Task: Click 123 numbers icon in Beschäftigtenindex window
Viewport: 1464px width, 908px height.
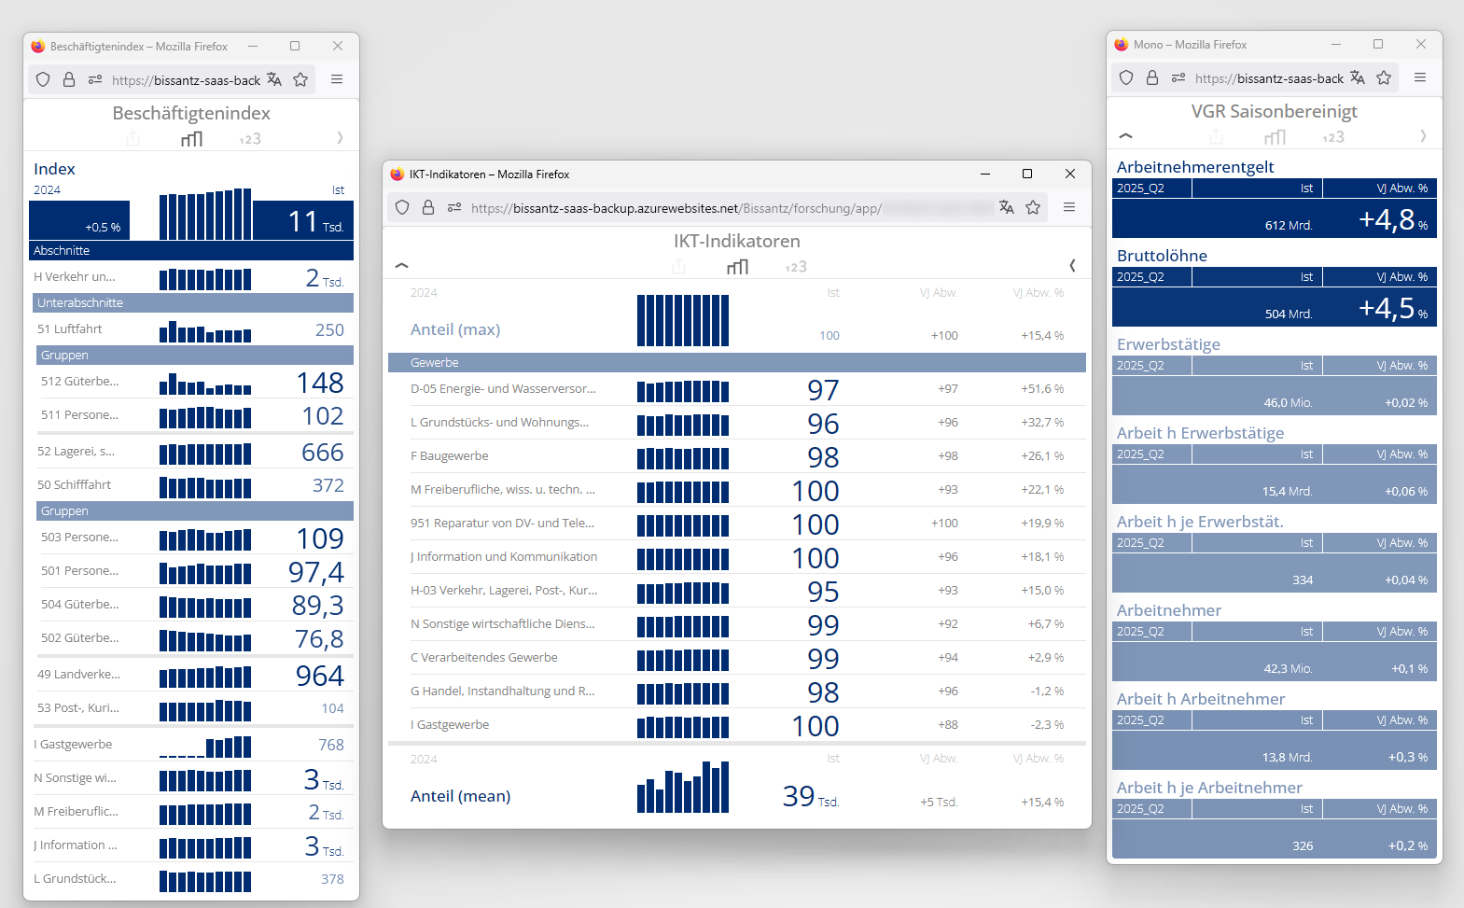Action: point(250,139)
